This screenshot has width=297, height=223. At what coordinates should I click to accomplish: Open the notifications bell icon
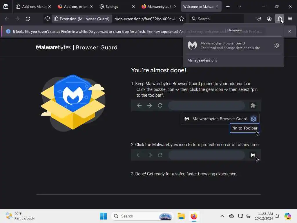(277, 216)
